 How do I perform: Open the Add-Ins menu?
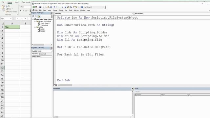[x=76, y=10]
